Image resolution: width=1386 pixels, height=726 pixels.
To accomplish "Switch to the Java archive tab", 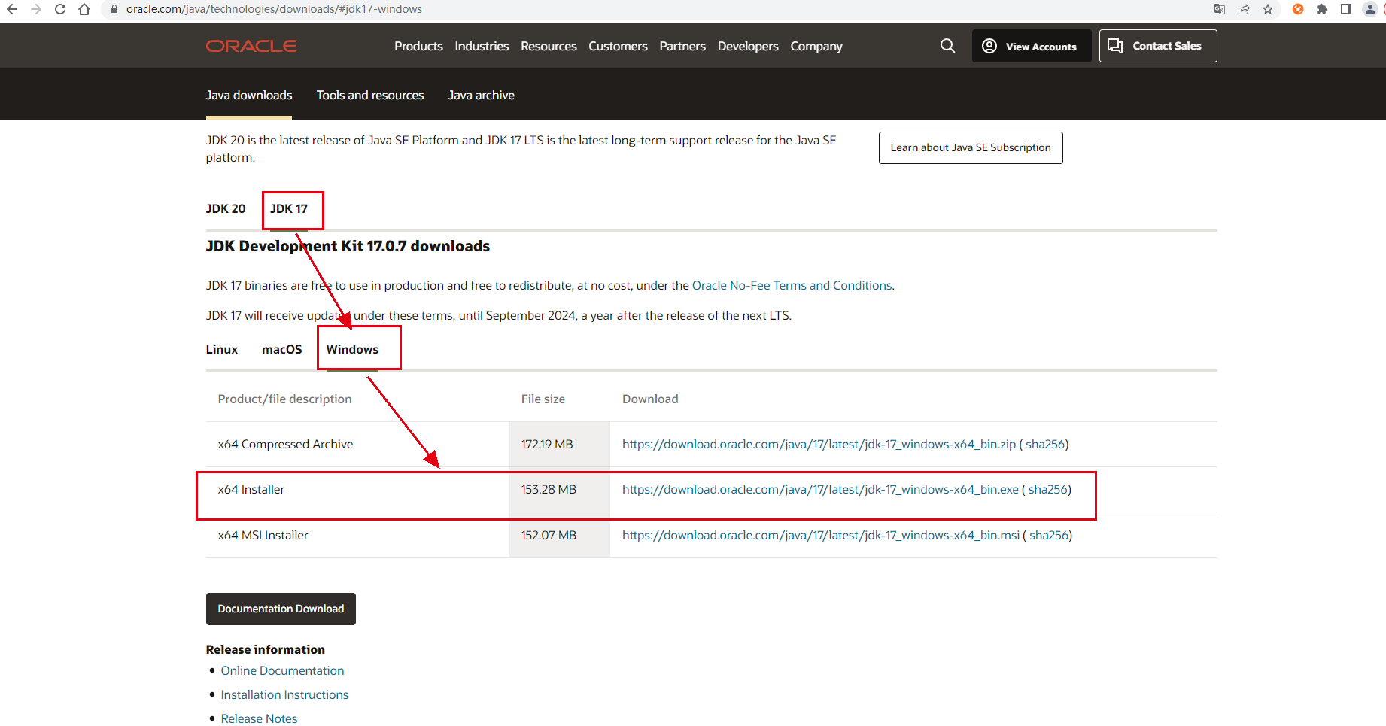I will point(482,95).
